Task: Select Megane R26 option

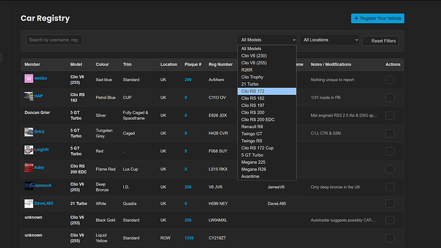Action: point(267,169)
